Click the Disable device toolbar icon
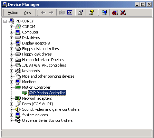The width and height of the screenshot is (154, 138). tap(115, 12)
